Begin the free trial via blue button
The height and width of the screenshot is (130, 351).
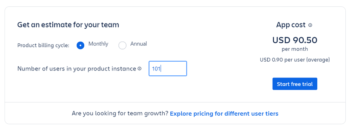294,84
